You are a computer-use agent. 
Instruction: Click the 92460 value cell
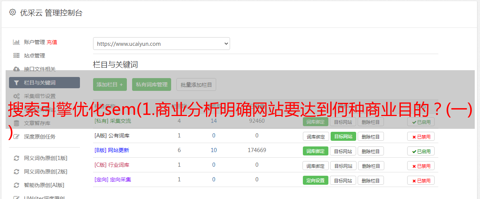point(257,121)
